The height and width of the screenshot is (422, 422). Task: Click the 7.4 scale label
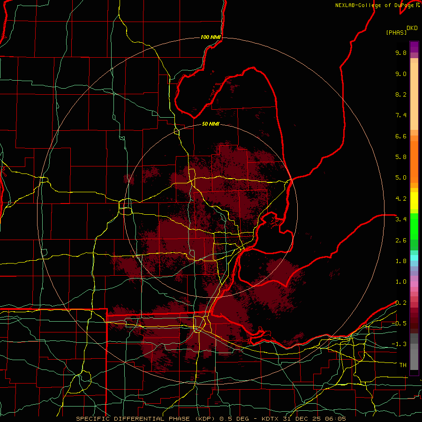click(x=401, y=115)
